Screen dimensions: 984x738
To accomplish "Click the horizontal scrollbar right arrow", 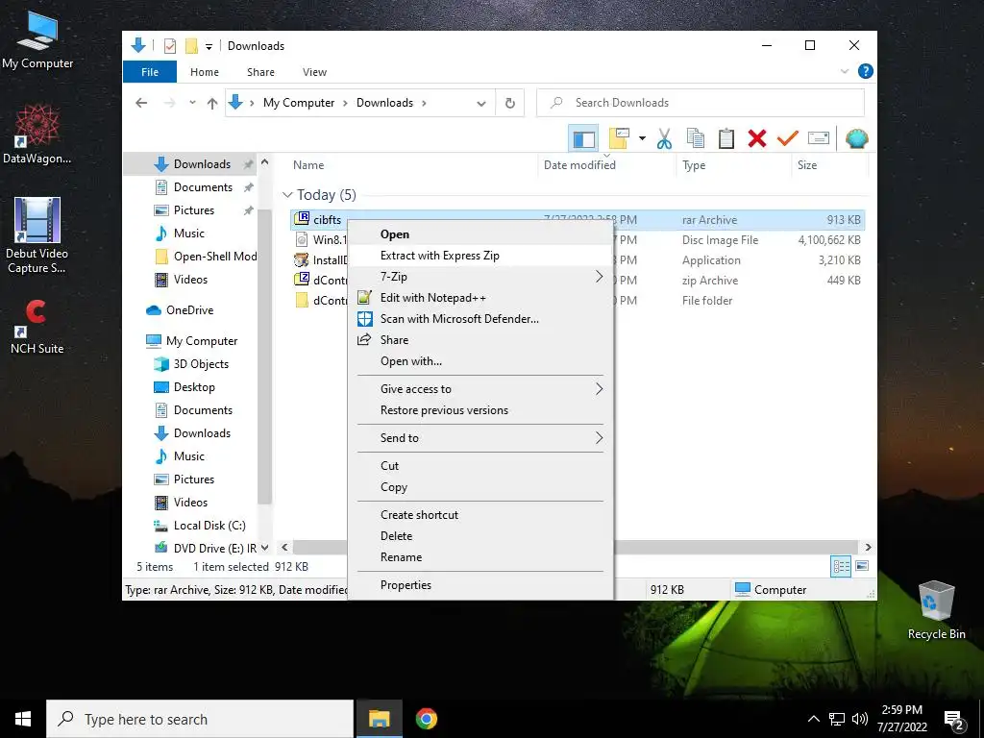I will point(868,547).
